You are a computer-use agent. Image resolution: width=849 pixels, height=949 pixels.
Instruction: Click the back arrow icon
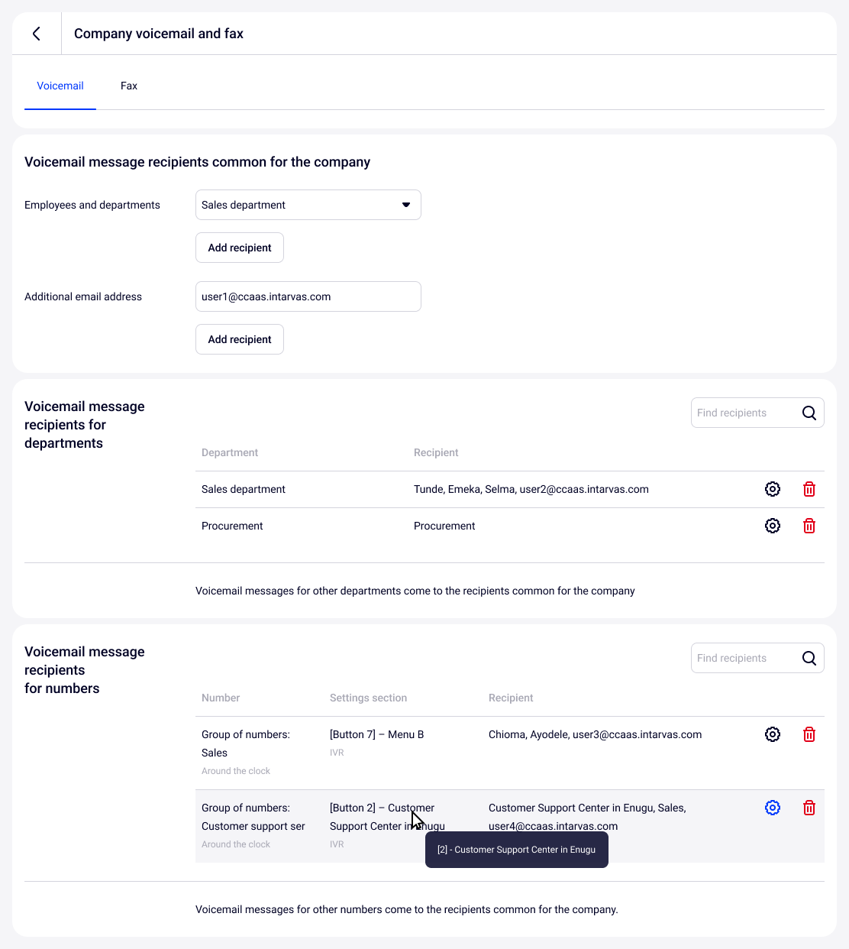(37, 34)
